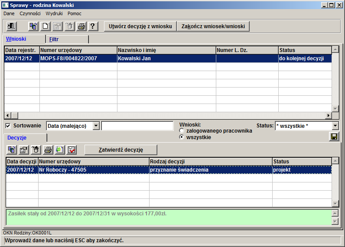Click the 'do kolejnej decyzji' status cell
Screen dimensions: 345x247
coord(305,58)
